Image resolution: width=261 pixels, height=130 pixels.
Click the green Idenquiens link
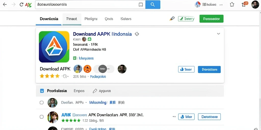tap(86, 58)
